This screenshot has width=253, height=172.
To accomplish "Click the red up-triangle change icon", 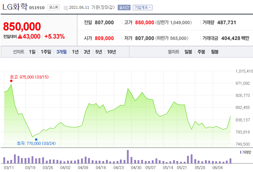I will pos(20,36).
